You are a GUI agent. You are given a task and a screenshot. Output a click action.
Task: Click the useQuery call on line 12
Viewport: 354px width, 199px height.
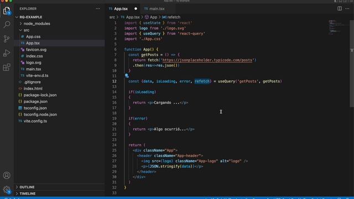[226, 81]
